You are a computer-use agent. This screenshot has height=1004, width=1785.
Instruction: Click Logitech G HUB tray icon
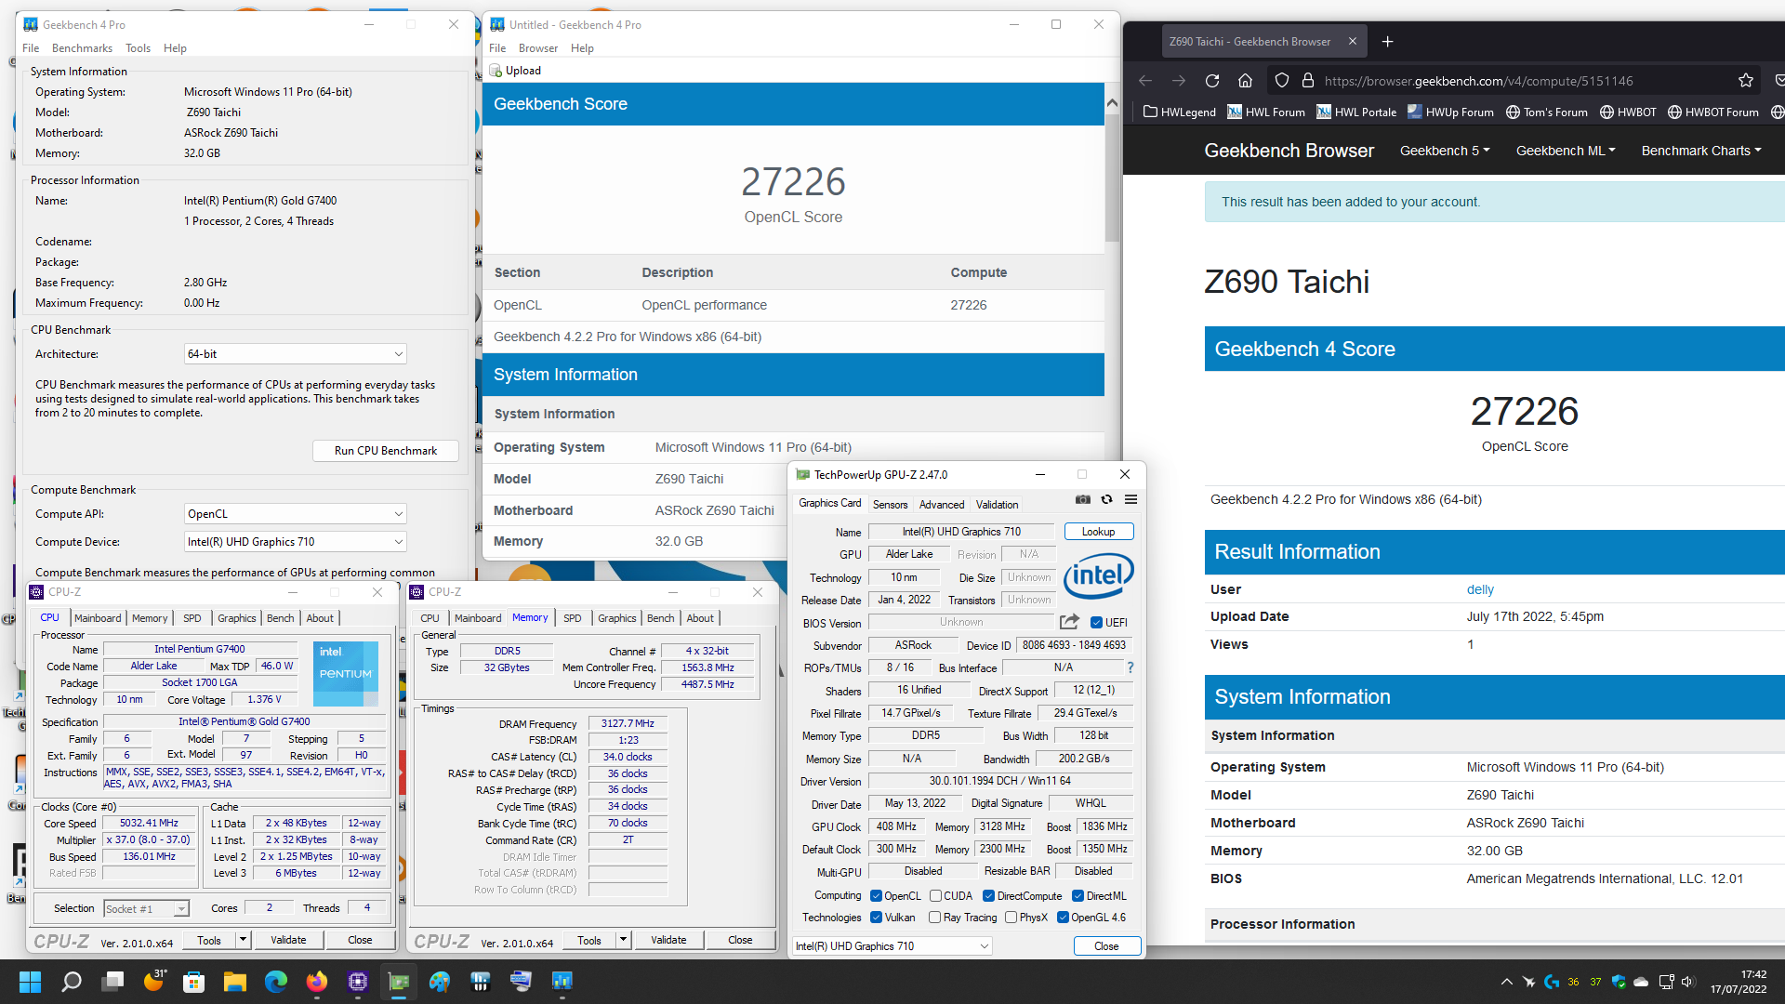(x=1551, y=982)
